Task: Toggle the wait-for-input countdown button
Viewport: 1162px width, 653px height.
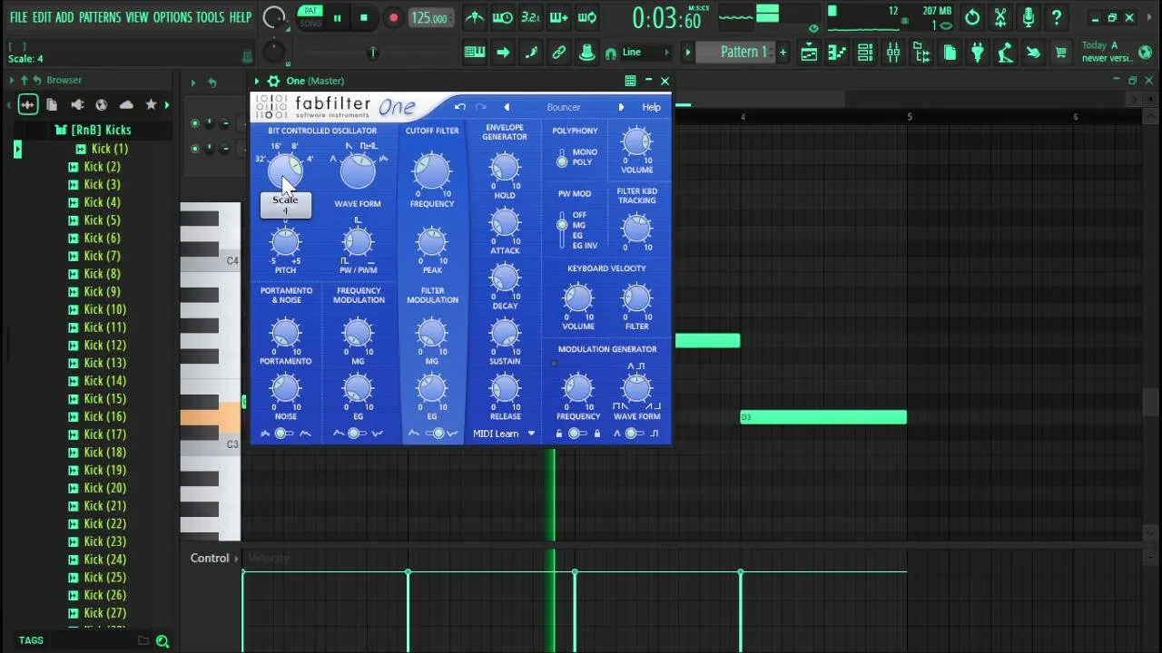Action: pyautogui.click(x=530, y=17)
